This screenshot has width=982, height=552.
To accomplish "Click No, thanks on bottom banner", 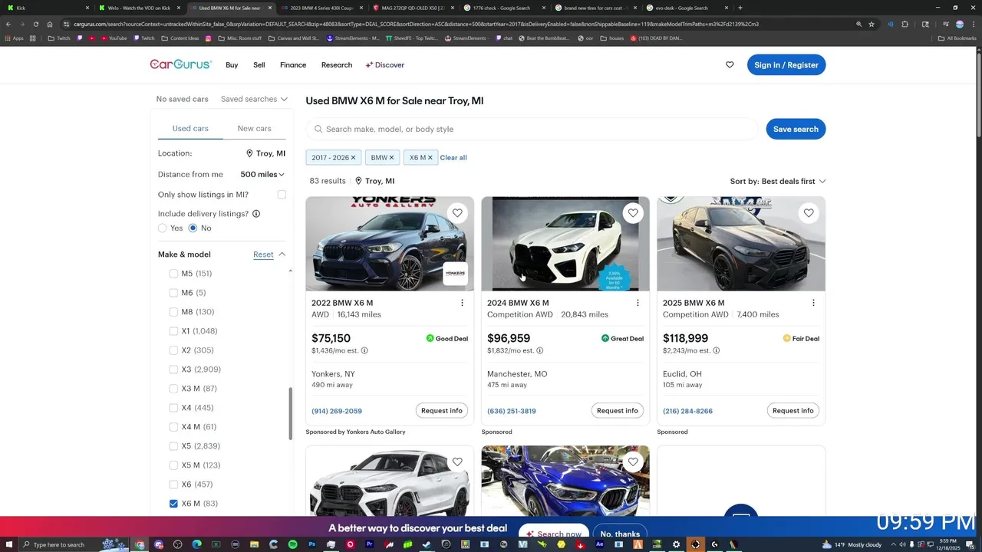I will click(x=620, y=534).
